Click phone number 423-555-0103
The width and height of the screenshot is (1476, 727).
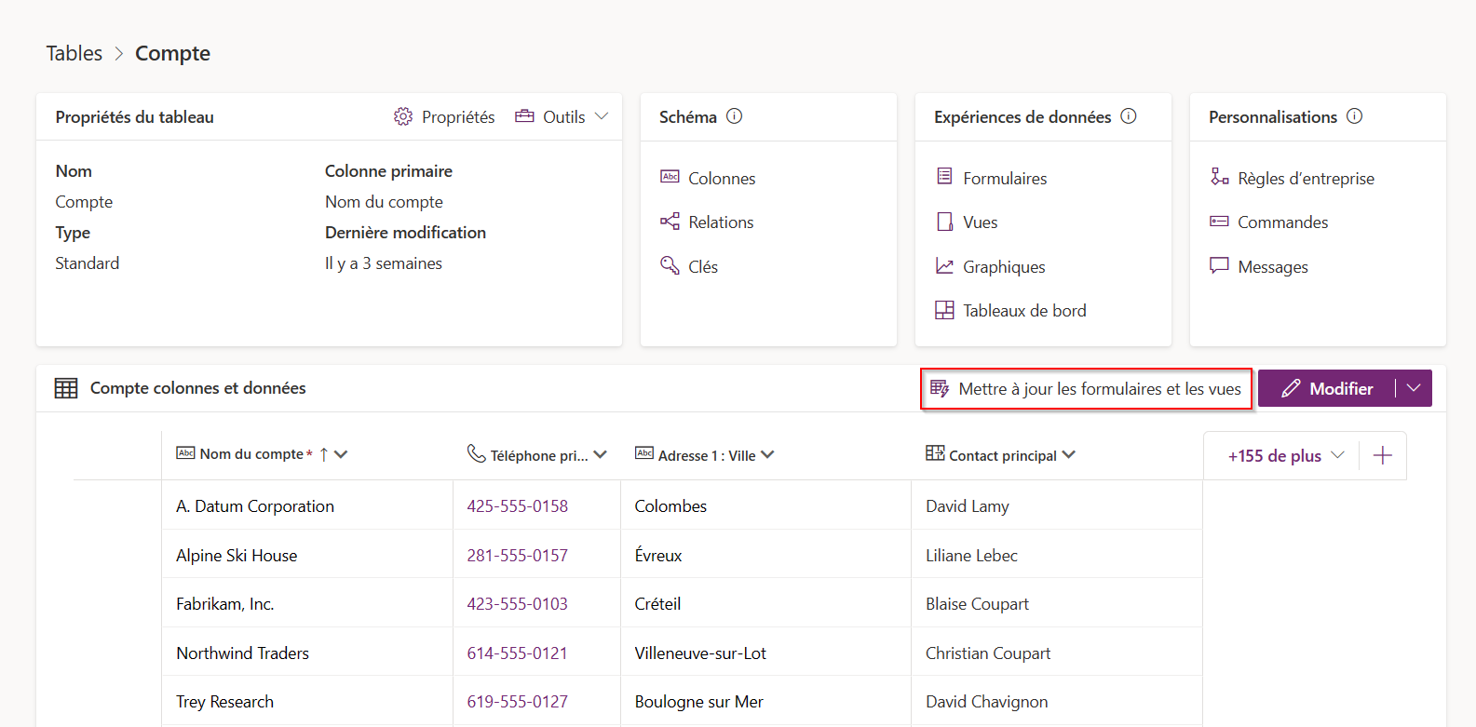point(517,603)
